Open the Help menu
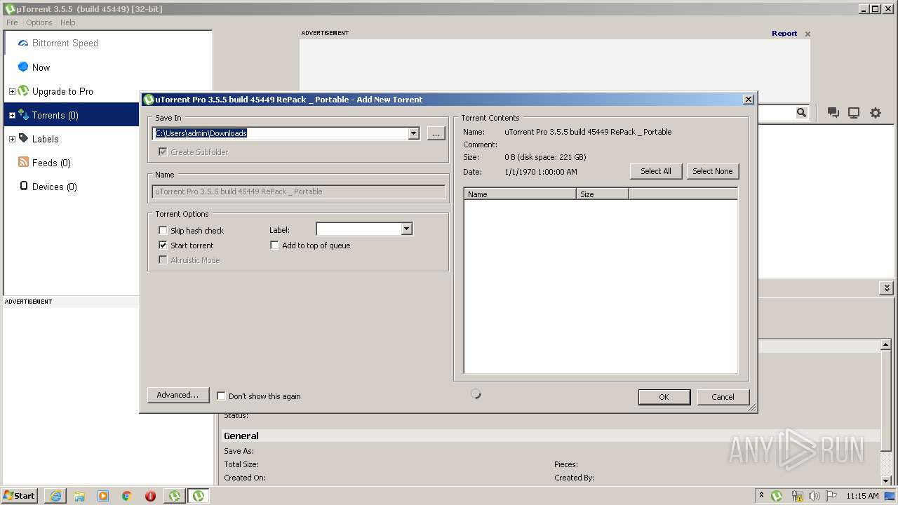Screen dimensions: 898x505 67,22
